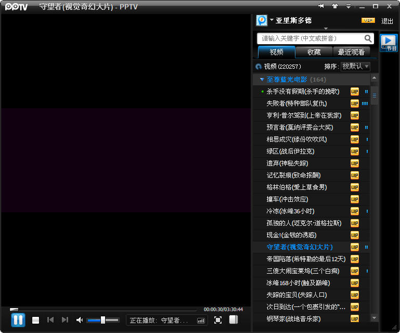This screenshot has width=400, height=333.
Task: Click the signal quality bars icon
Action: tap(201, 321)
